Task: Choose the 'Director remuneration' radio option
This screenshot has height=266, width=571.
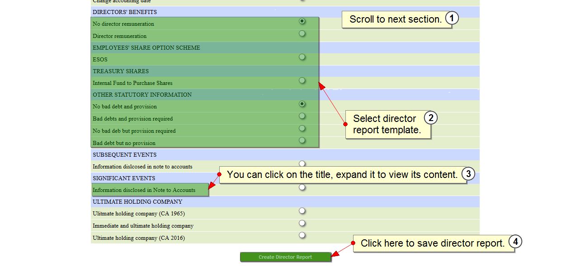Action: 302,33
